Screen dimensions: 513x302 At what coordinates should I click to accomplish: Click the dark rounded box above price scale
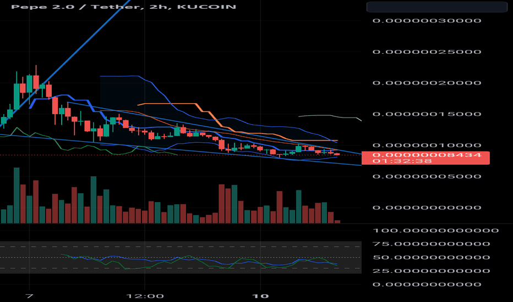pos(437,7)
